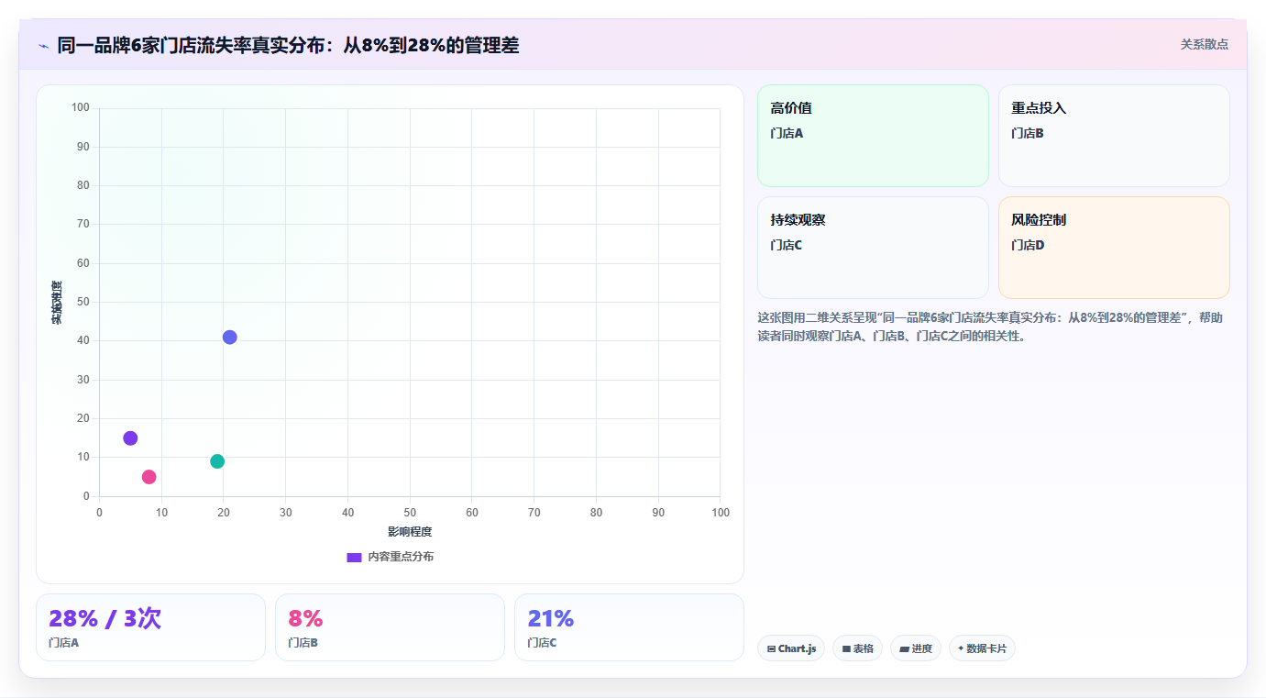Click the Chart.js tag
The image size is (1266, 698).
(791, 648)
